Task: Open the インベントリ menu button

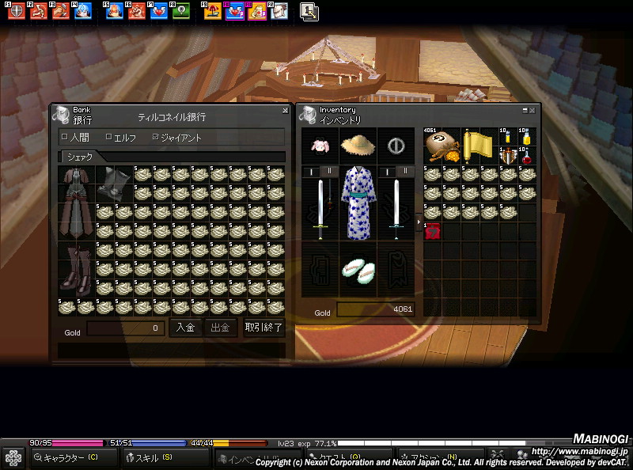Action: 257,459
